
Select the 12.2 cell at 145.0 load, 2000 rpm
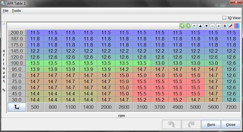pos(106,51)
